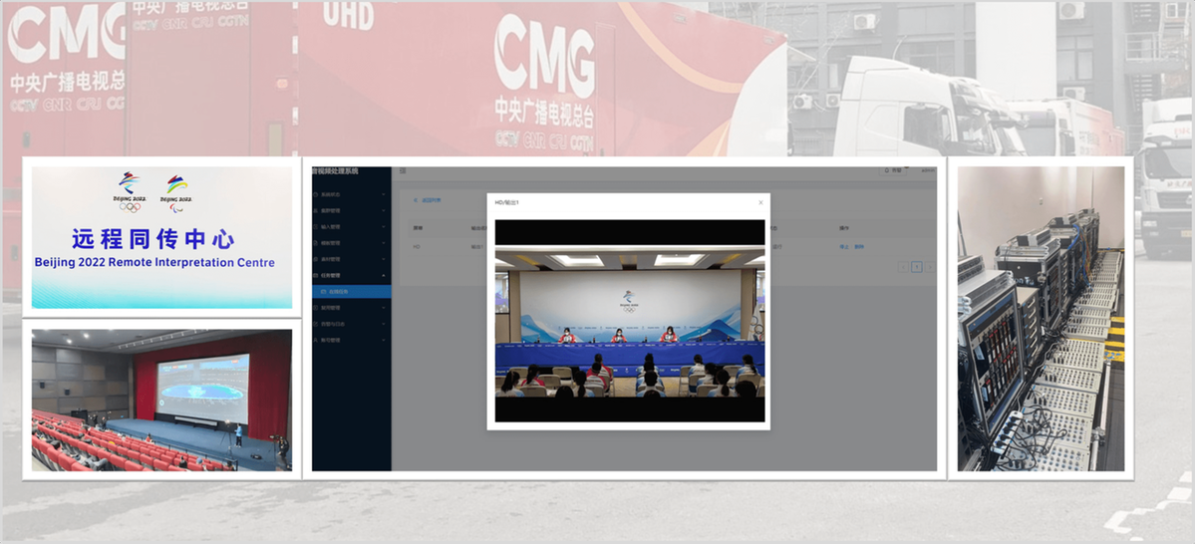Go to the next page arrow

point(930,267)
